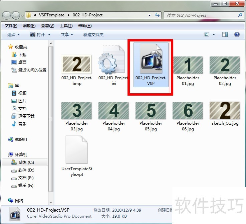
Task: Click the VSP file icon in details pane
Action: pyautogui.click(x=15, y=214)
